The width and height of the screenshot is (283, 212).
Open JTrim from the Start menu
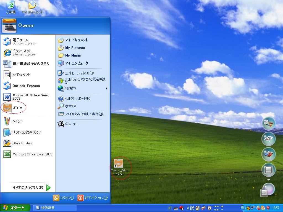click(27, 108)
